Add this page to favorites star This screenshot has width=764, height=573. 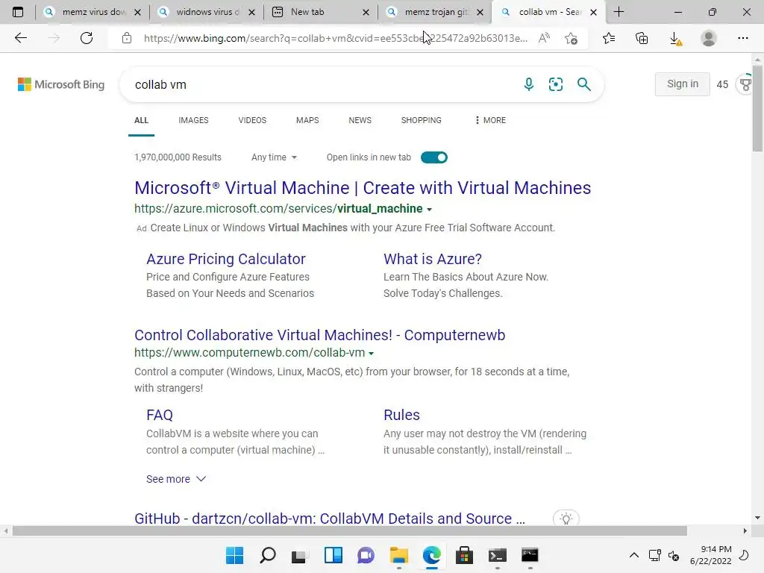pos(571,38)
